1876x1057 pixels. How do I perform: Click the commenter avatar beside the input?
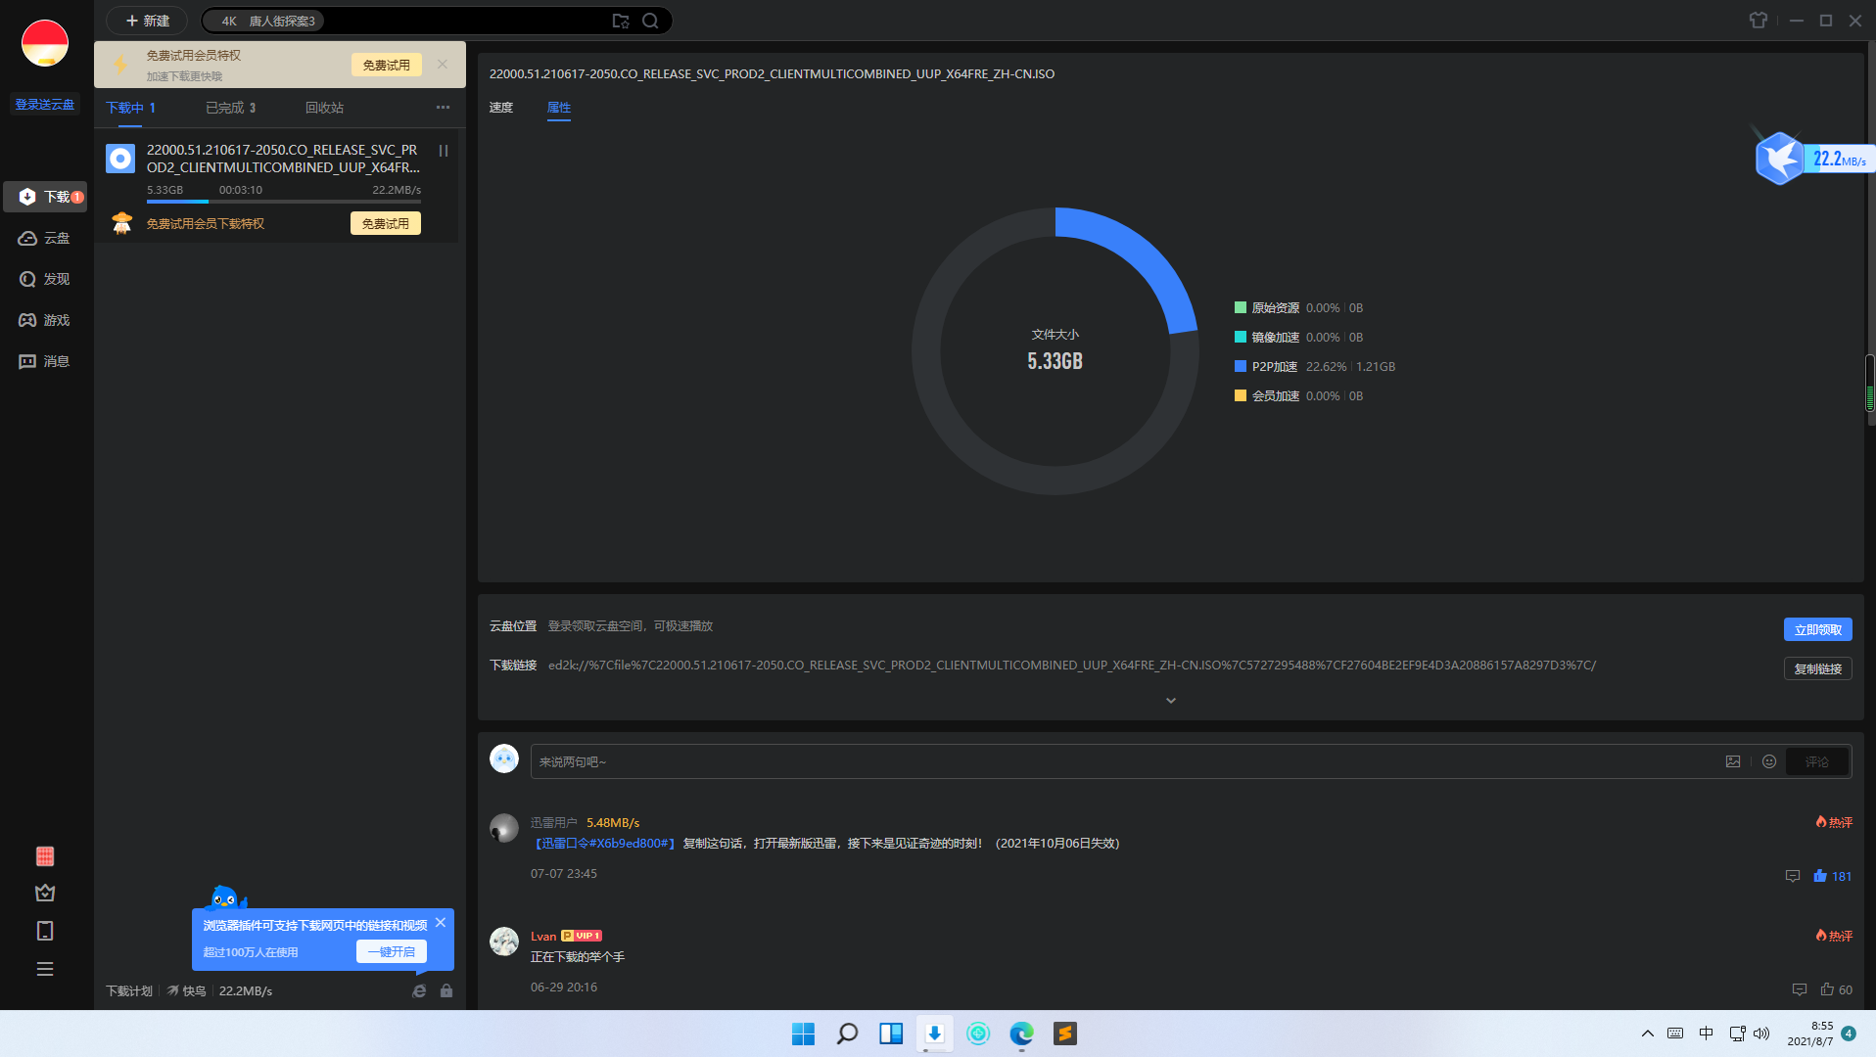tap(504, 758)
